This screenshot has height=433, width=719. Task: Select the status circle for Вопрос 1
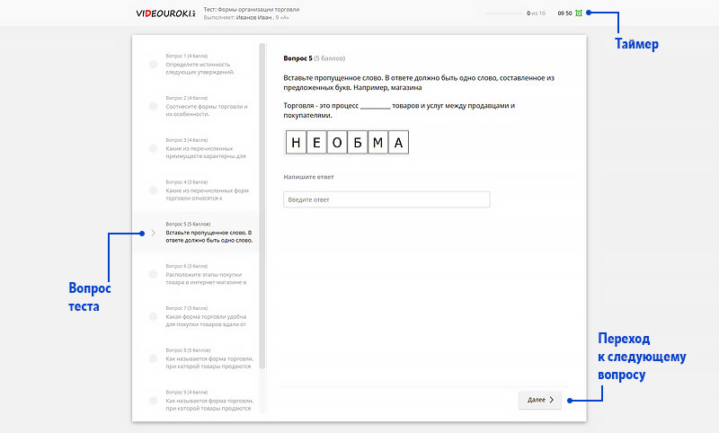click(153, 65)
